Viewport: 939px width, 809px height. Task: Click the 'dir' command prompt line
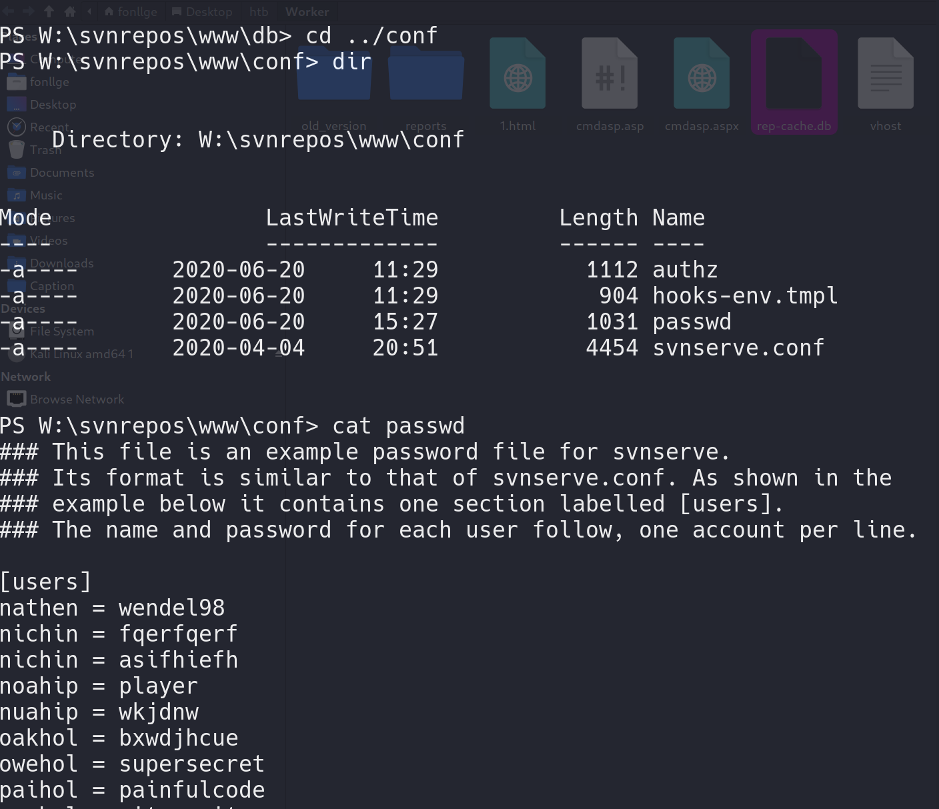pyautogui.click(x=185, y=61)
